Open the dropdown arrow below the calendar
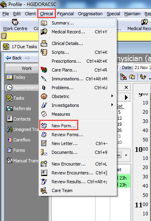Viewport: 151px width, 221px height. pos(126,155)
